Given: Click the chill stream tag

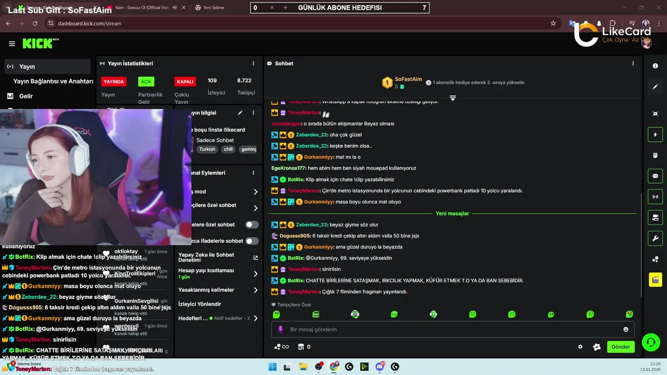Looking at the screenshot, I should coord(228,149).
